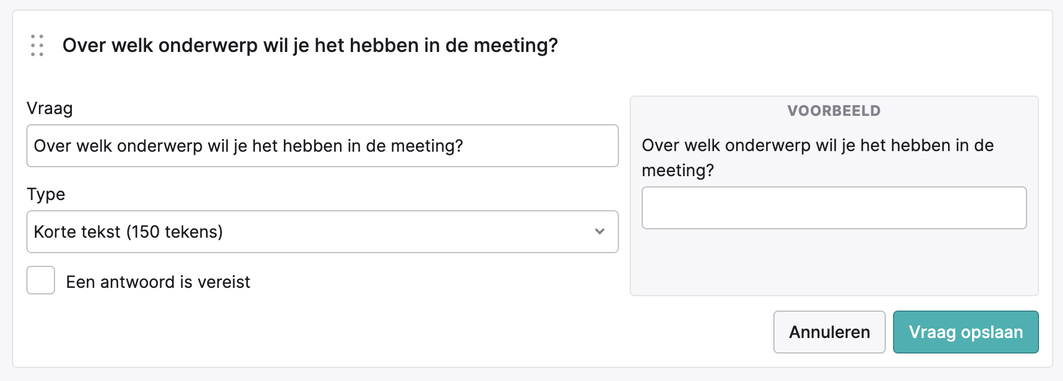The height and width of the screenshot is (381, 1063).
Task: Click the 'Type' field label
Action: point(46,194)
